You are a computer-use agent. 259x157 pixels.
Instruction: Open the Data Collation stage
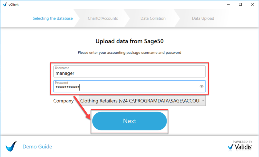[x=153, y=18]
